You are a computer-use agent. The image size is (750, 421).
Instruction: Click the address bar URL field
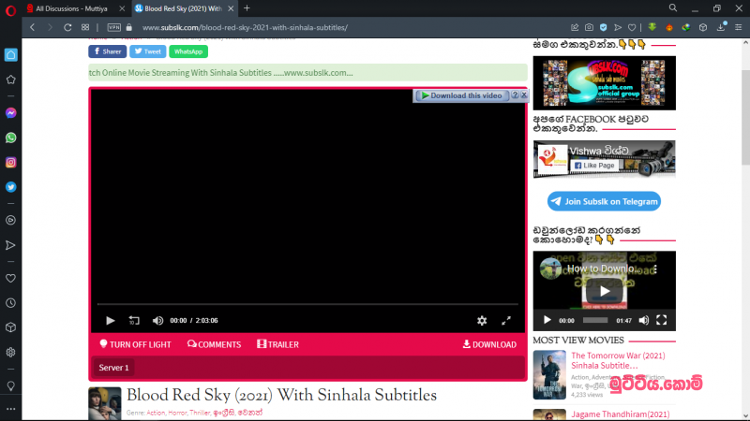[245, 28]
